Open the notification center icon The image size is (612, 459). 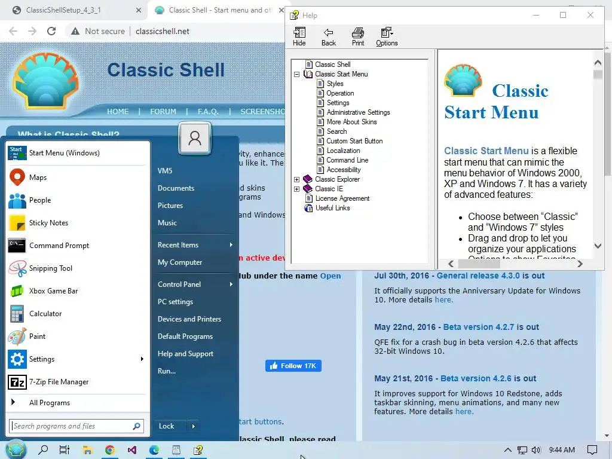[592, 450]
